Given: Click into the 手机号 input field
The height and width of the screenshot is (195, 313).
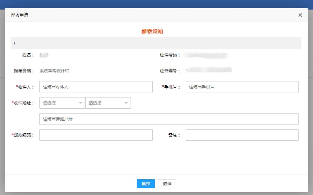Looking at the screenshot, I should click(x=242, y=87).
